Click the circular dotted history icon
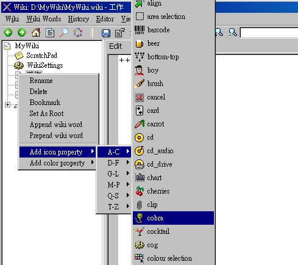The width and height of the screenshot is (298, 265). tap(78, 33)
